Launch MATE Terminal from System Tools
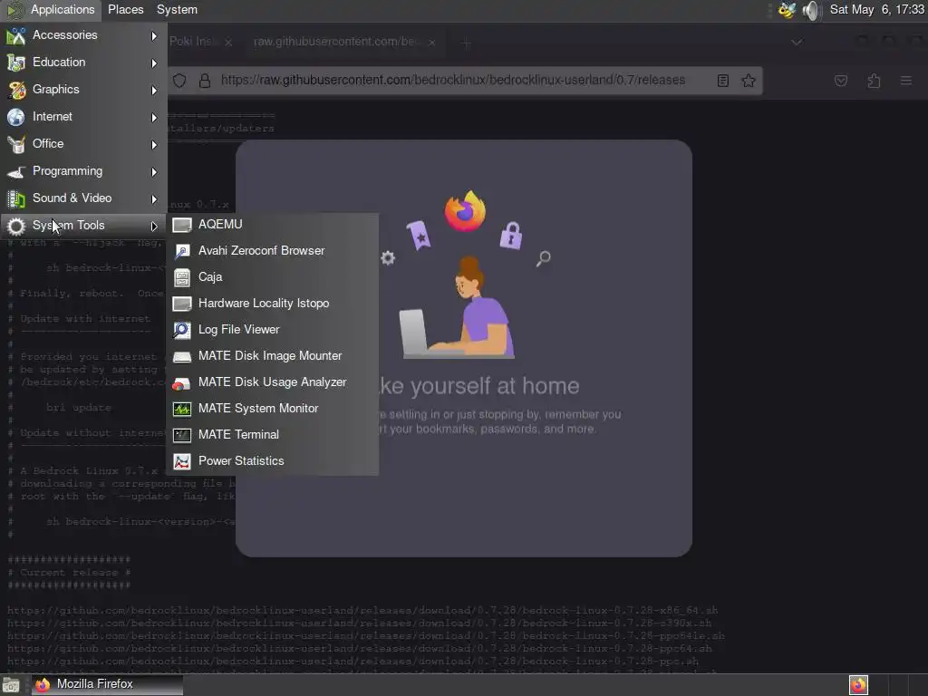This screenshot has width=928, height=696. [x=273, y=435]
